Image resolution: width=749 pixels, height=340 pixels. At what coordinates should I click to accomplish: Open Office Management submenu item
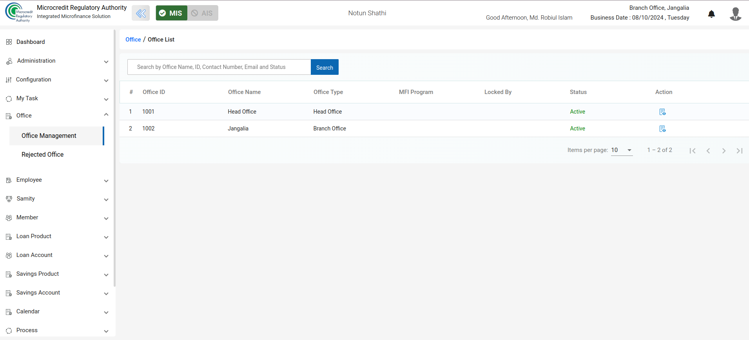click(57, 136)
